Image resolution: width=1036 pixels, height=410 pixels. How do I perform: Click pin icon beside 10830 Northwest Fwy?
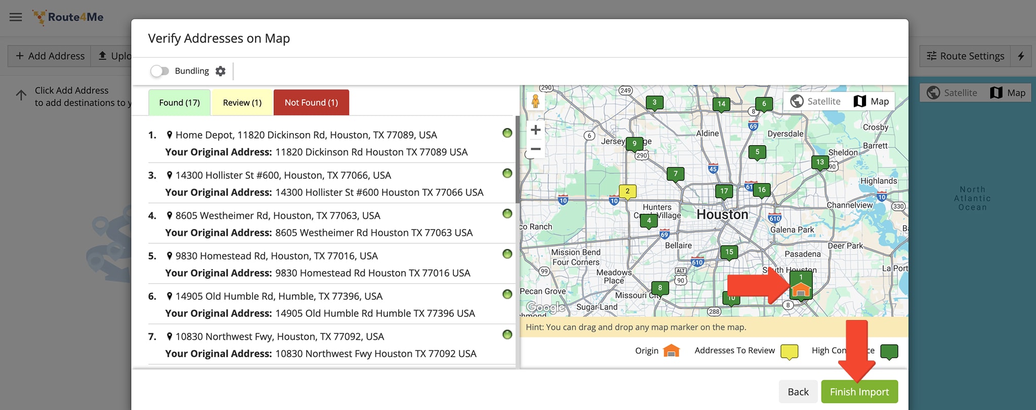169,337
